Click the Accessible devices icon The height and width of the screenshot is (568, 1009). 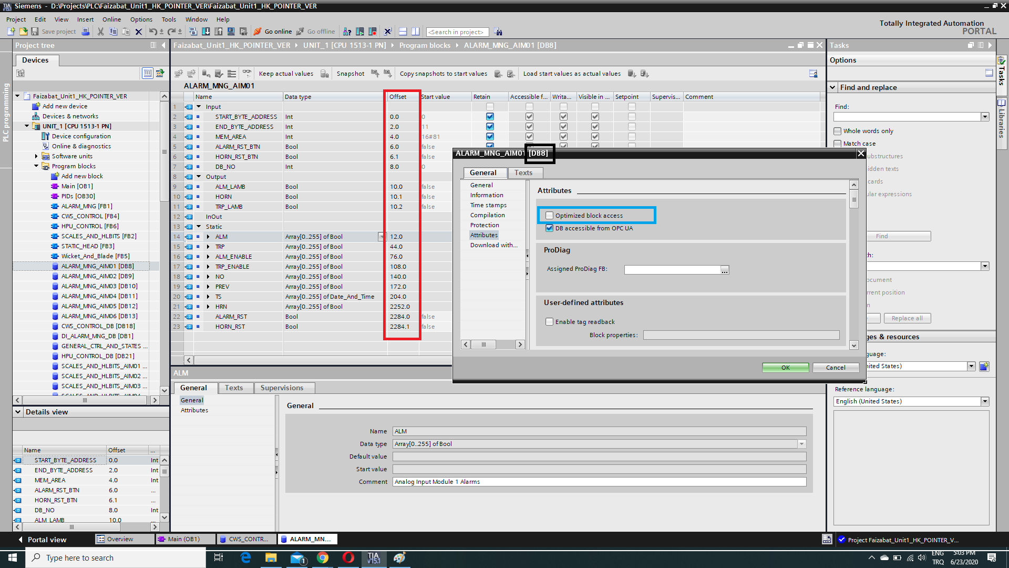pos(347,32)
